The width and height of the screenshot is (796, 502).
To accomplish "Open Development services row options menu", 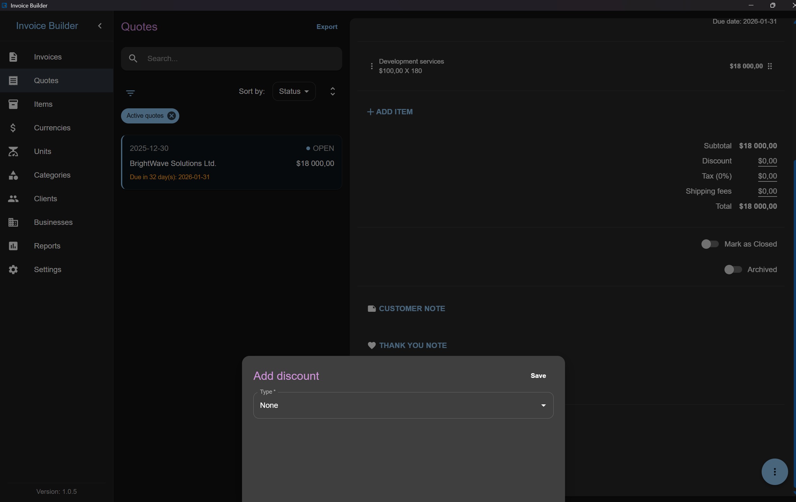I will click(371, 66).
